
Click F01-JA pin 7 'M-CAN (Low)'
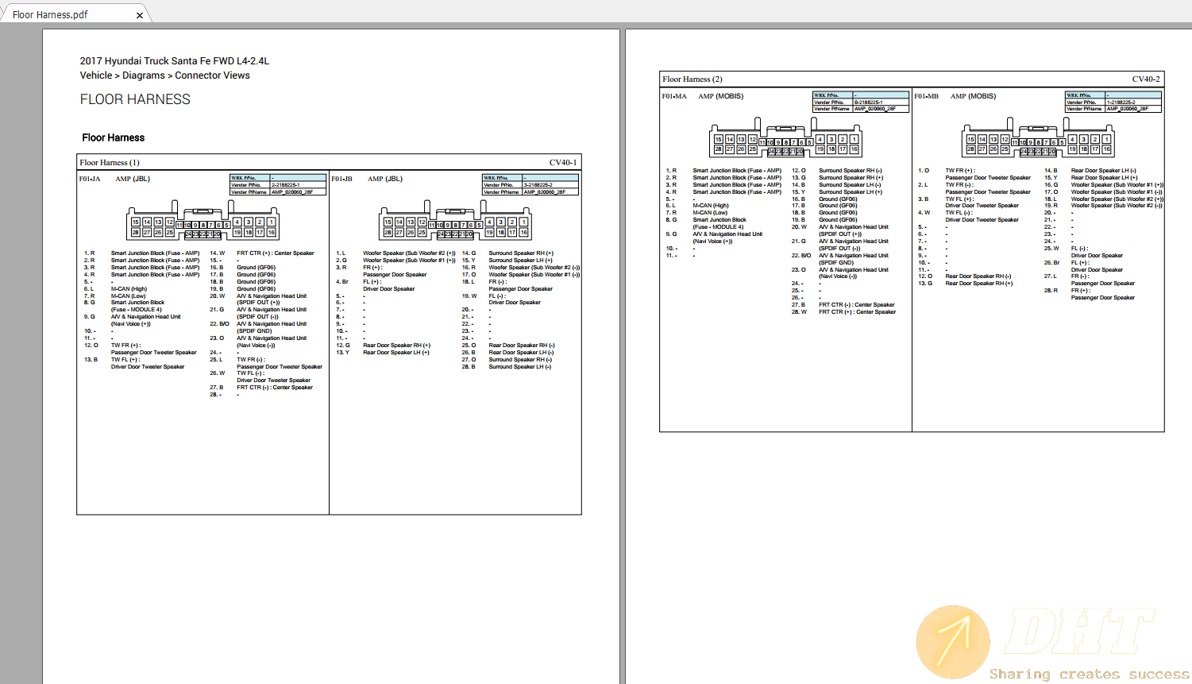[128, 296]
